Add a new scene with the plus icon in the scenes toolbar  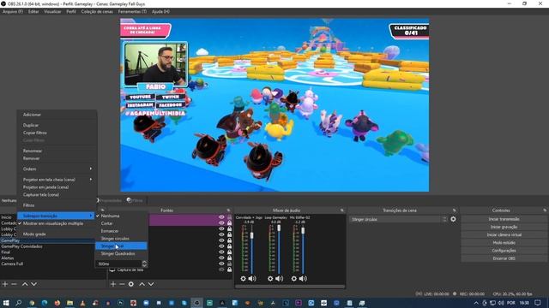[5, 284]
